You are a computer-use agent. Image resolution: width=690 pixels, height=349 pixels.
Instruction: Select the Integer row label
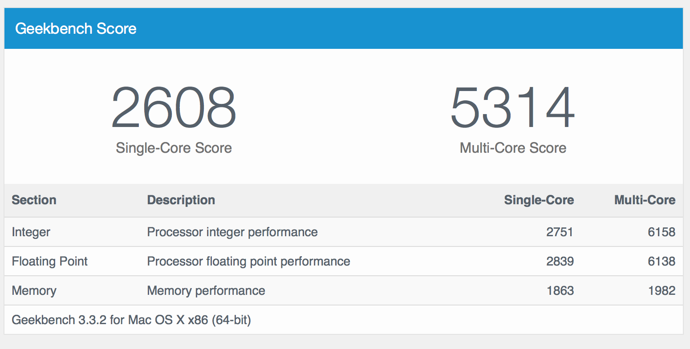click(31, 232)
